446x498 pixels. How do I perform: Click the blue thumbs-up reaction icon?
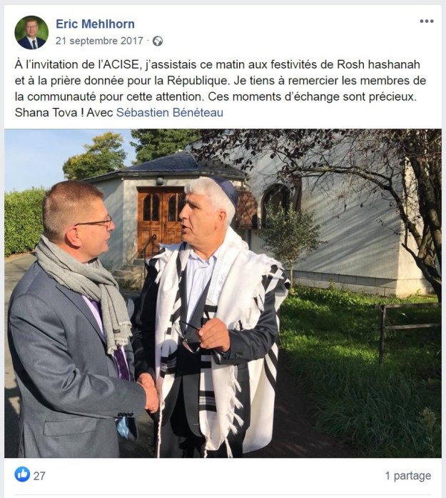(x=22, y=474)
